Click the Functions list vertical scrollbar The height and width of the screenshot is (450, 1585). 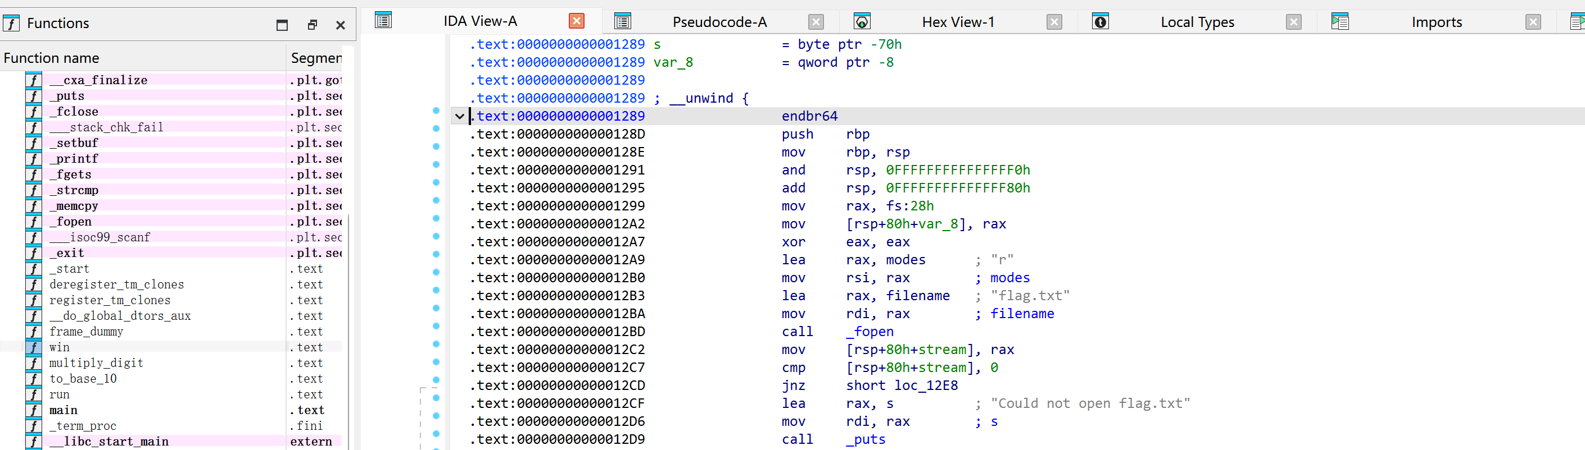(348, 332)
